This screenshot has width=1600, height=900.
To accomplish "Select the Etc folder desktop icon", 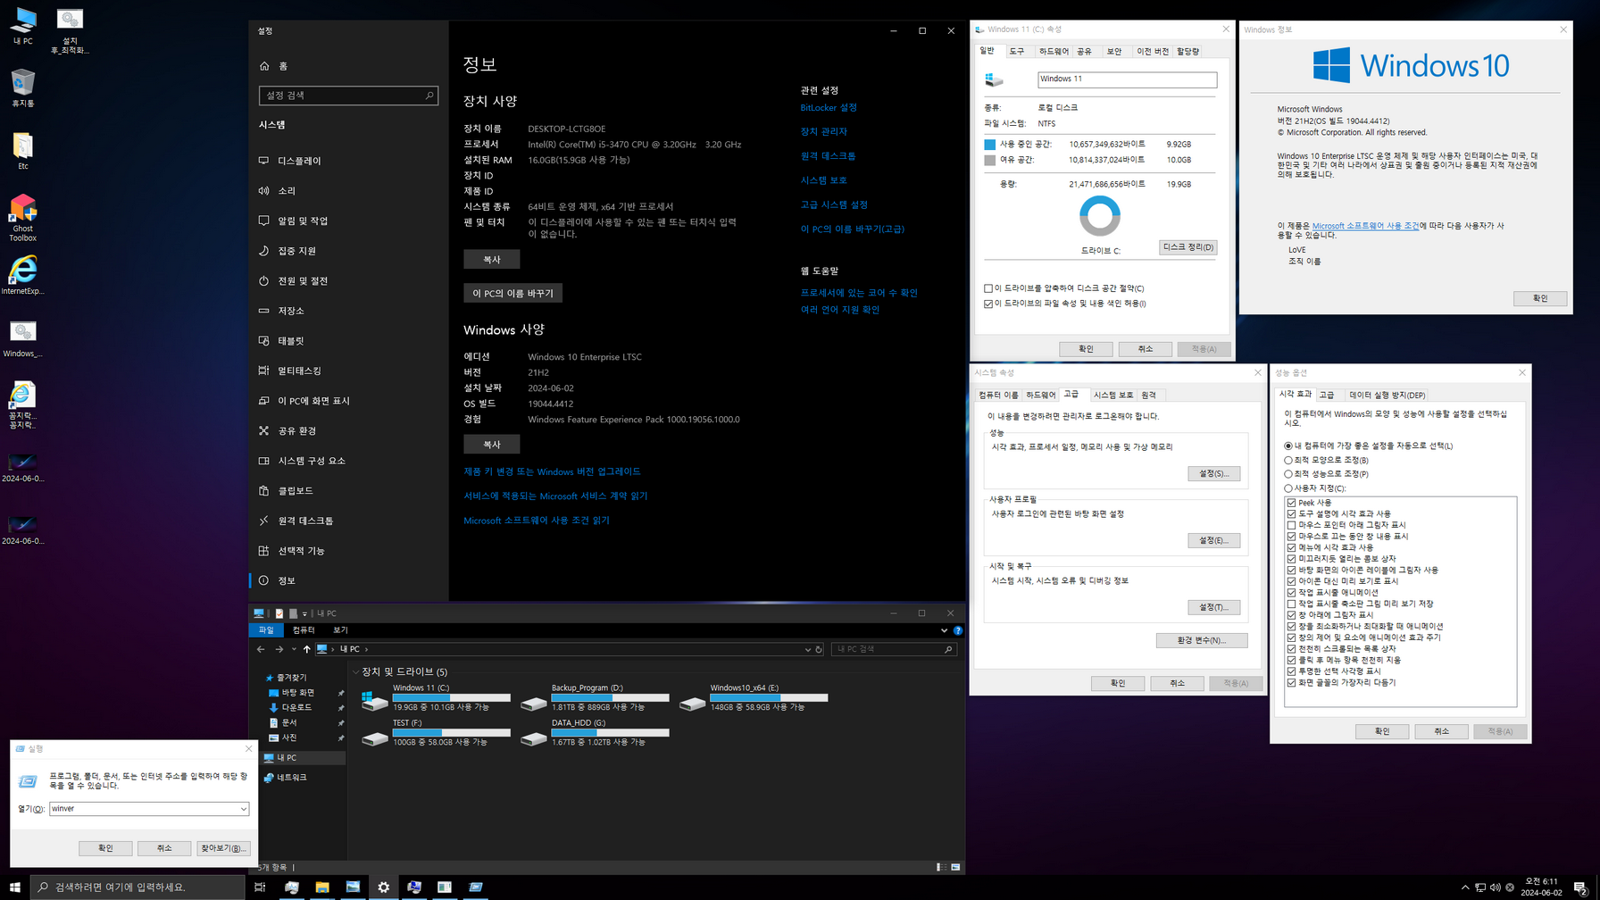I will point(22,150).
